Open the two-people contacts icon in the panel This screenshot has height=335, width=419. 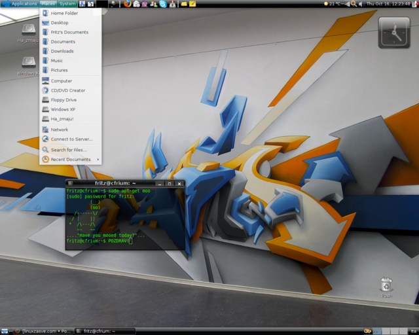point(154,4)
